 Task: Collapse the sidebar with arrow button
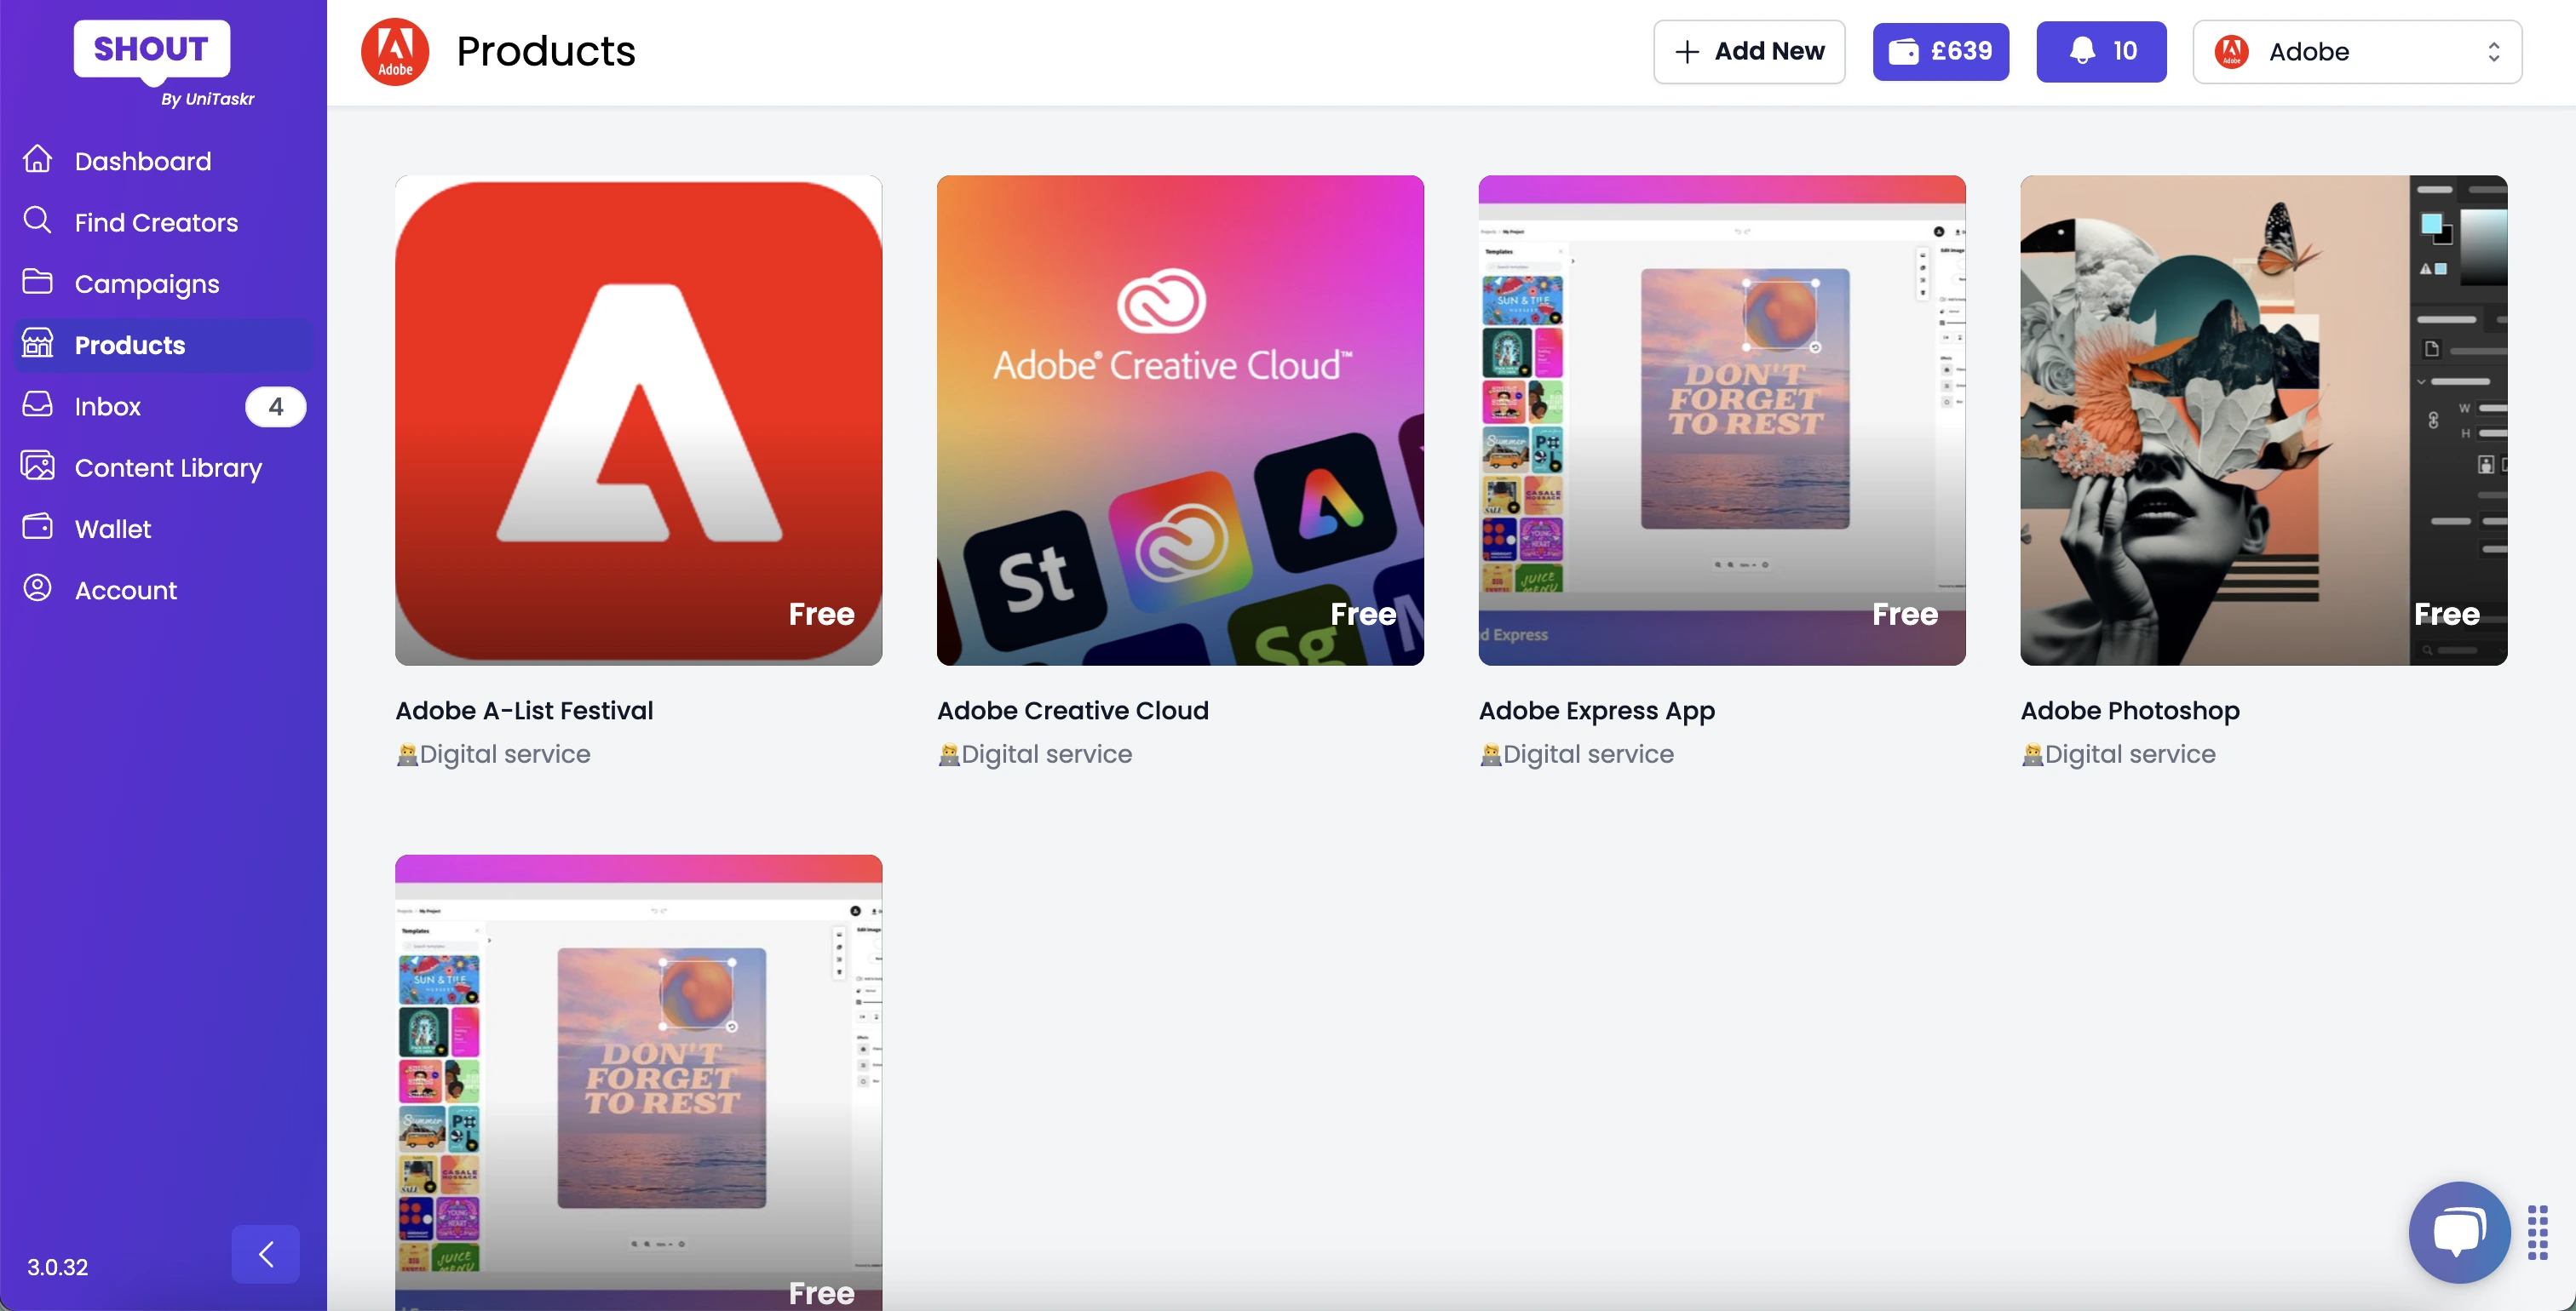[265, 1254]
